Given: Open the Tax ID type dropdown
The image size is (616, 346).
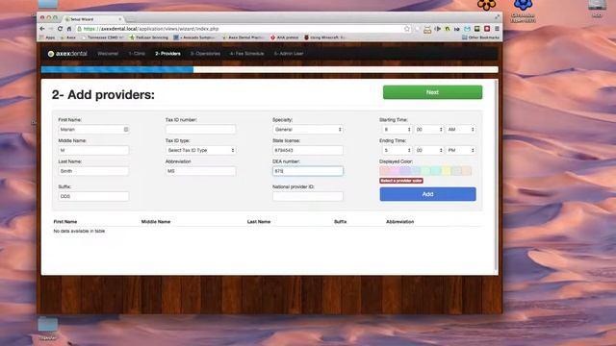Looking at the screenshot, I should (200, 150).
